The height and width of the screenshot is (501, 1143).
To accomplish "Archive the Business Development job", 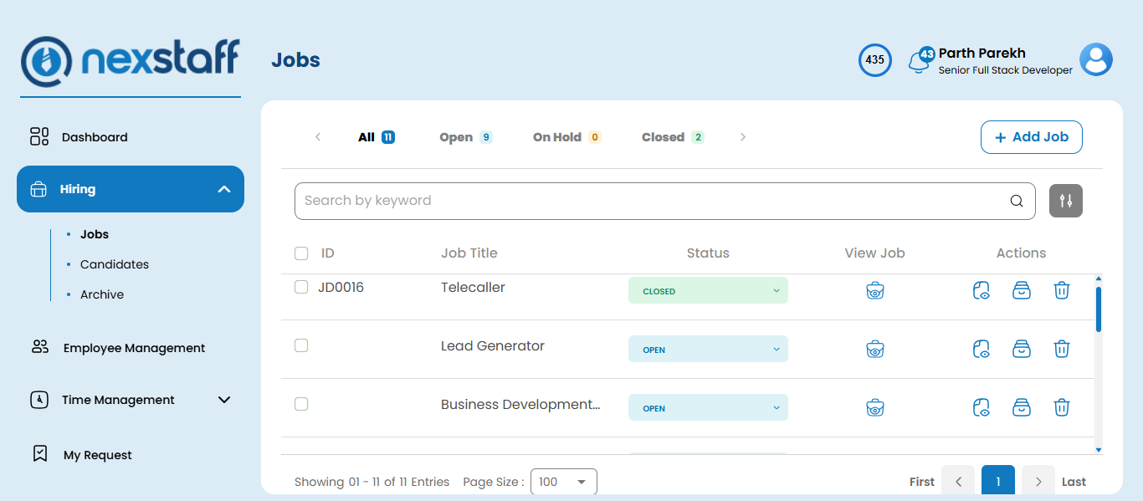I will pos(1022,407).
